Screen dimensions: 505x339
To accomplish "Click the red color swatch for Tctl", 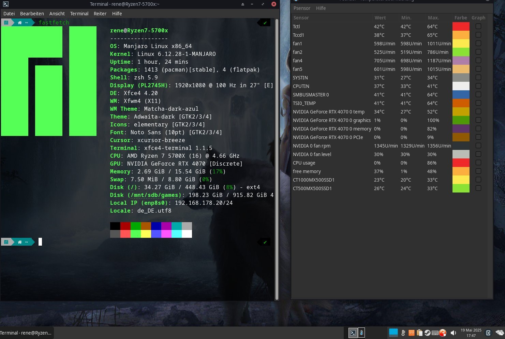I will 461,26.
